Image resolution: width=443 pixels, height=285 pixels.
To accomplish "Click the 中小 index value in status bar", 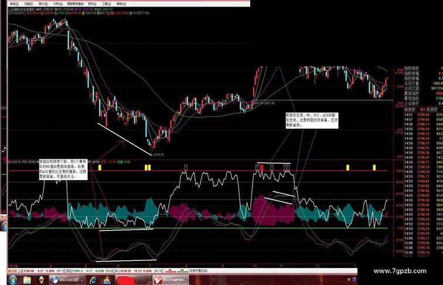I will pyautogui.click(x=126, y=271).
